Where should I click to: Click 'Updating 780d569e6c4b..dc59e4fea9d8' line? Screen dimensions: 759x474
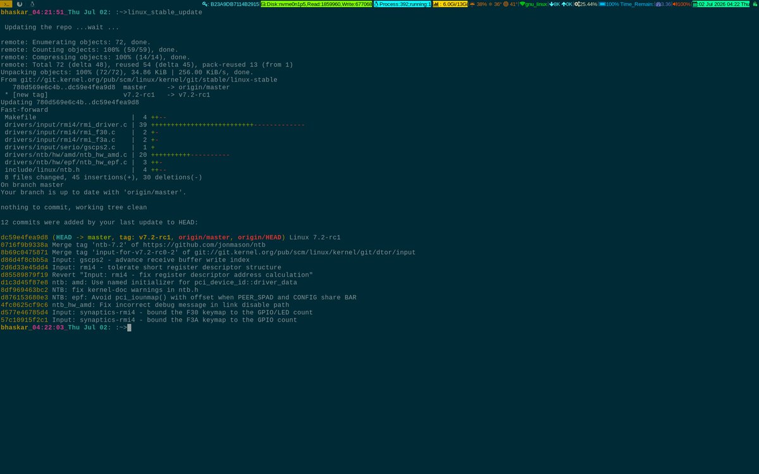point(70,102)
